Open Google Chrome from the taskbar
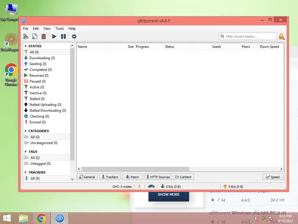 pyautogui.click(x=42, y=218)
